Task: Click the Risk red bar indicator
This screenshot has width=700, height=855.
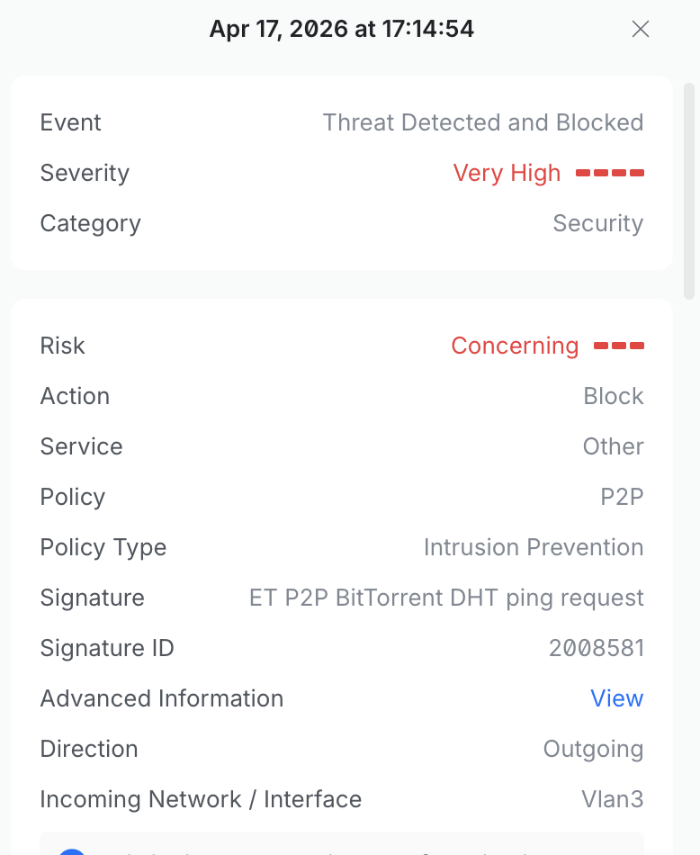Action: (619, 346)
